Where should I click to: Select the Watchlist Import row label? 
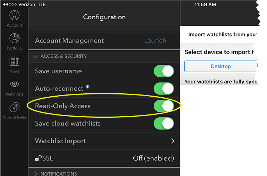[60, 141]
